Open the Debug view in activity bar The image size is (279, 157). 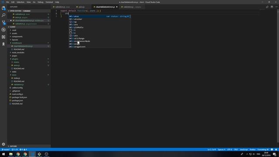click(3, 30)
